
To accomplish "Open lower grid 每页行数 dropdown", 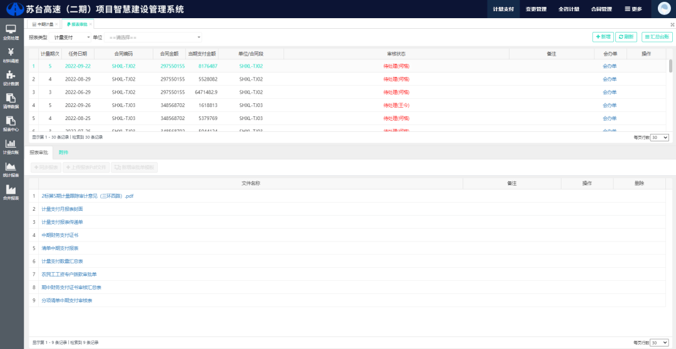I will click(x=660, y=343).
